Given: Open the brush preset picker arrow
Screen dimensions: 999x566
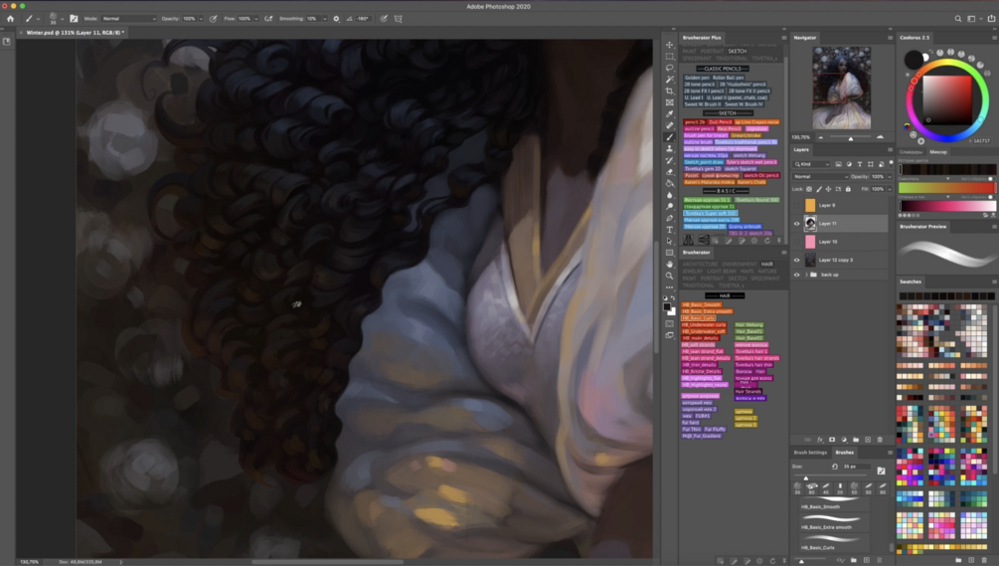Looking at the screenshot, I should (x=62, y=19).
